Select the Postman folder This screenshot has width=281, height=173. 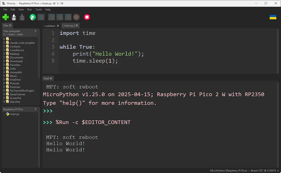click(15, 87)
